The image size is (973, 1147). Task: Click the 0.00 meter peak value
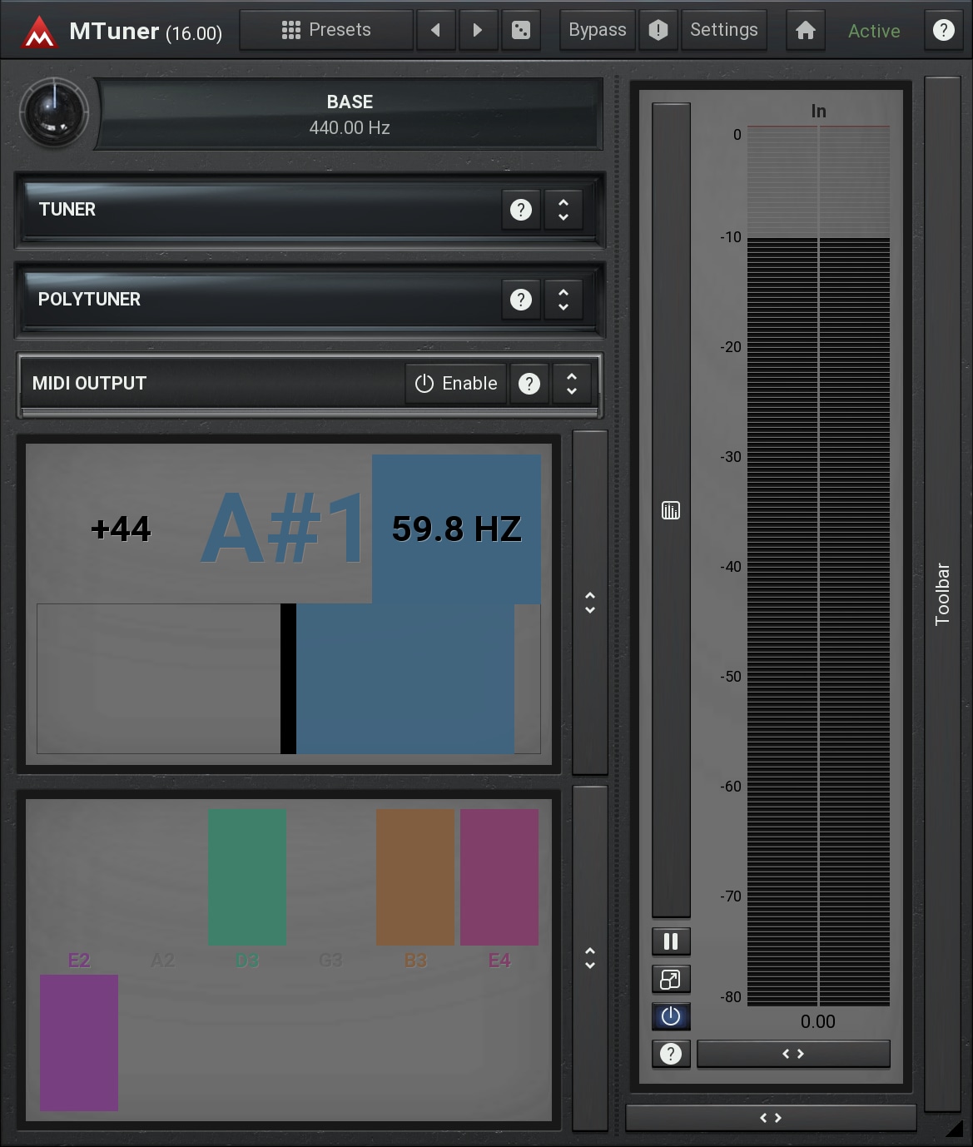pyautogui.click(x=818, y=1021)
